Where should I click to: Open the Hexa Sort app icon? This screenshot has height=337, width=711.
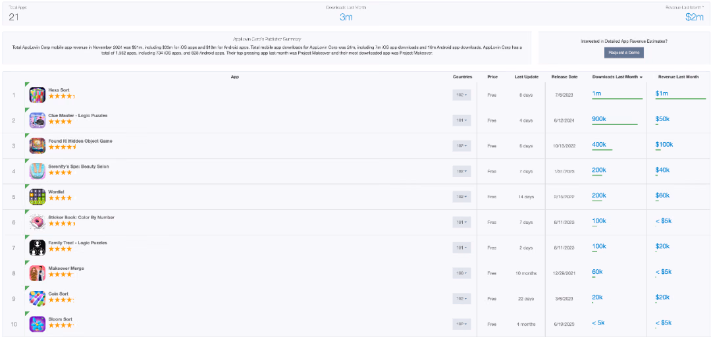click(37, 95)
